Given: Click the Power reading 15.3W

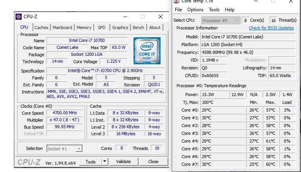Looking at the screenshot, I should click(214, 95).
